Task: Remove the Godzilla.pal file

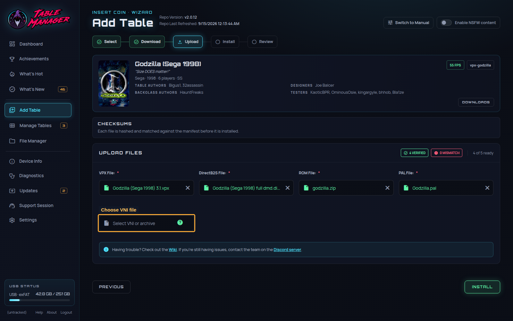Action: tap(487, 188)
